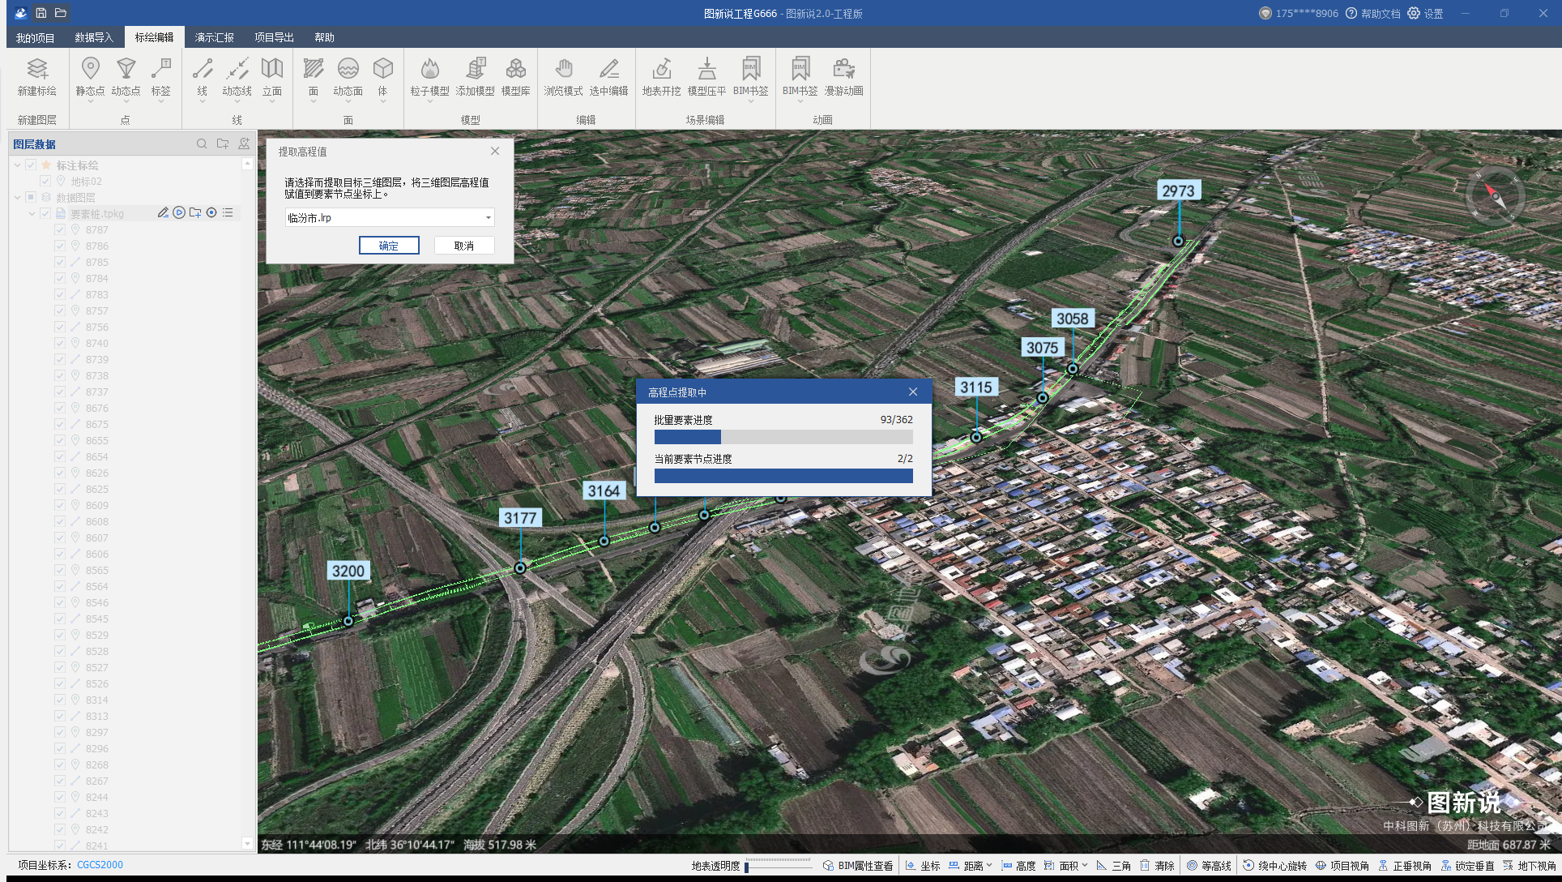1562x882 pixels.
Task: Toggle checkbox for 地标02
Action: [45, 181]
